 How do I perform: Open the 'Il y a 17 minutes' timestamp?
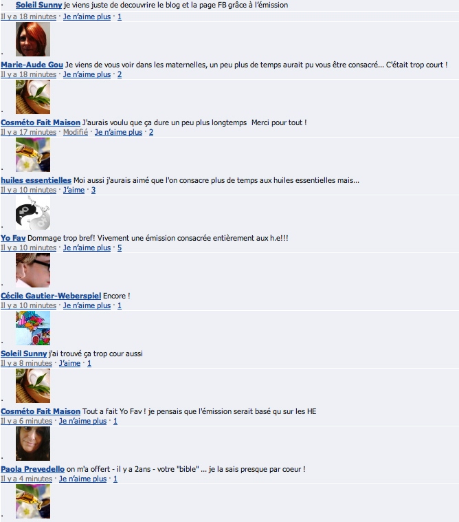tap(29, 132)
